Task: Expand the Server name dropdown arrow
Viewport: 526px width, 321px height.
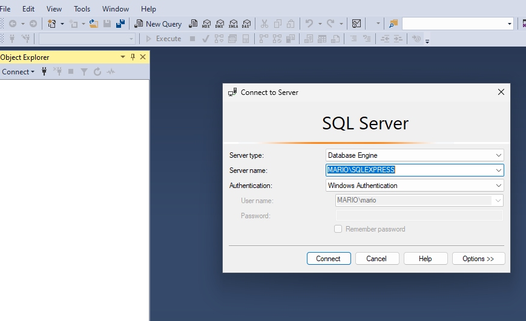Action: pyautogui.click(x=499, y=170)
